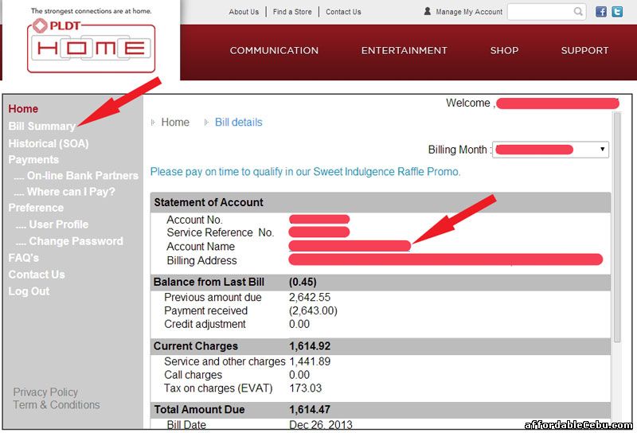Select Bill Summary in the sidebar
The width and height of the screenshot is (637, 433).
tap(41, 126)
